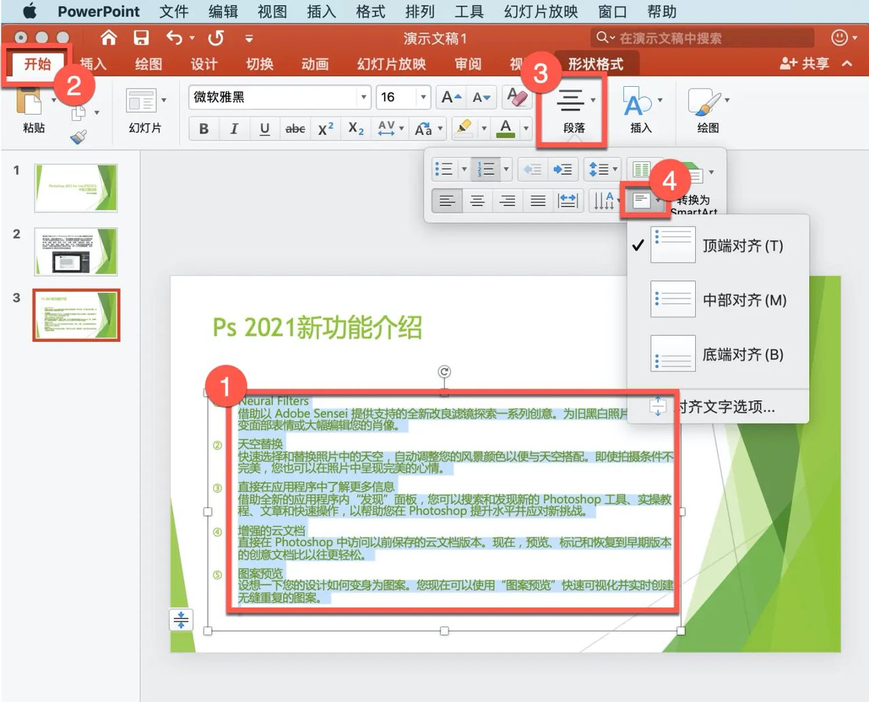Increase font size with large A icon
This screenshot has height=702, width=869.
click(x=451, y=98)
